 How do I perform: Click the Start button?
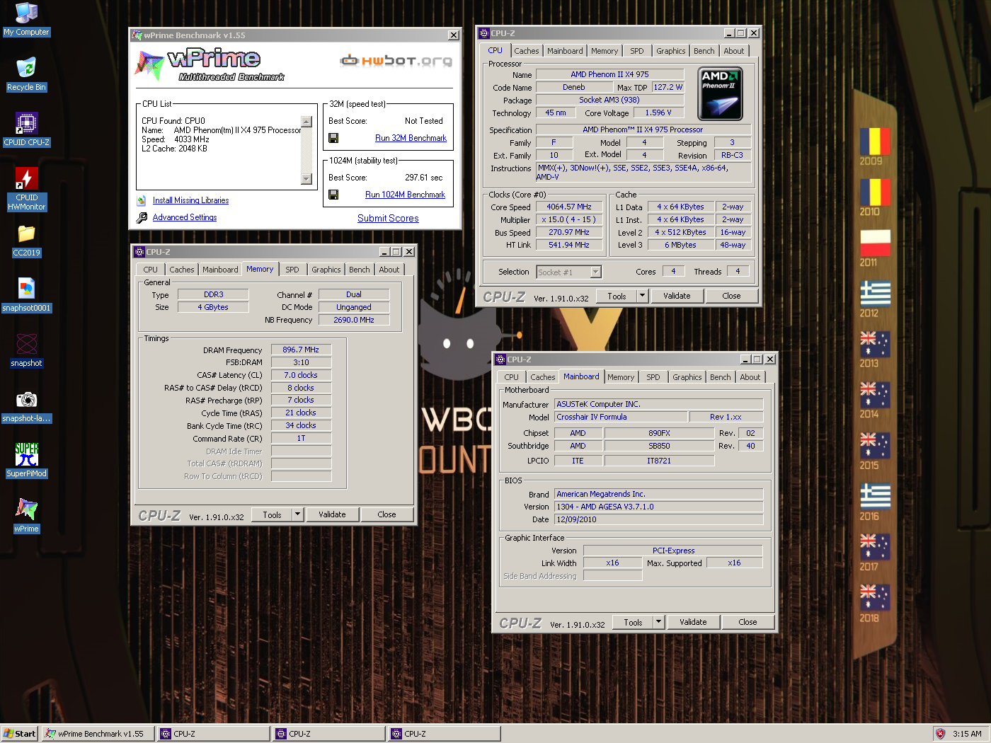[x=19, y=734]
